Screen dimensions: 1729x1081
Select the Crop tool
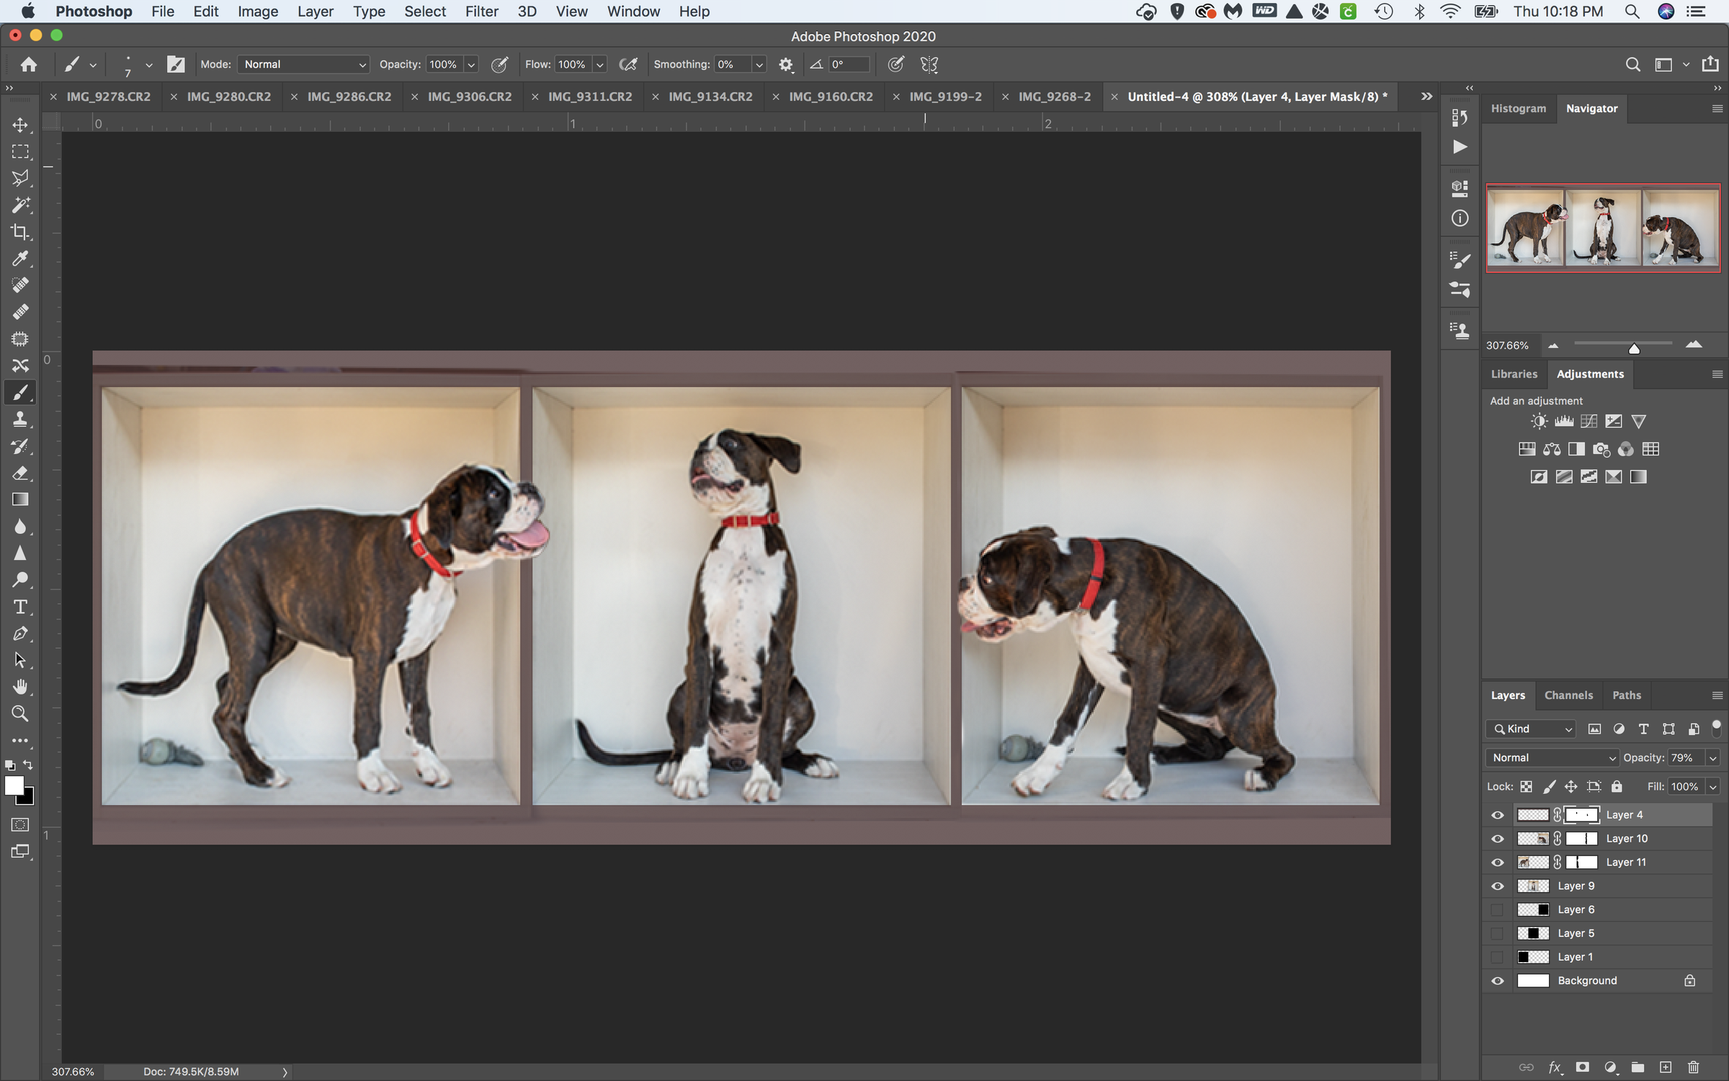coord(20,231)
